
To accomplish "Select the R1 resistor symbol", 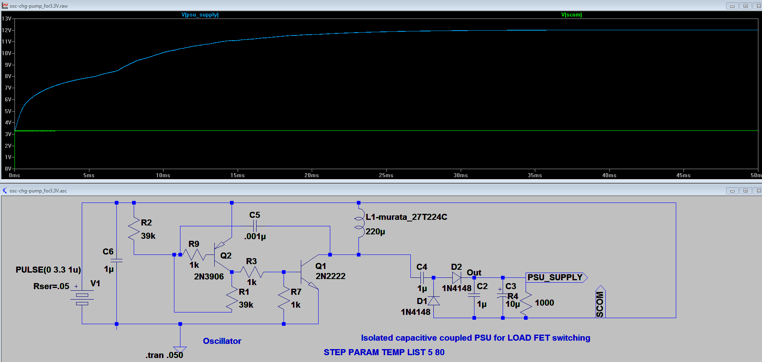I will [232, 298].
